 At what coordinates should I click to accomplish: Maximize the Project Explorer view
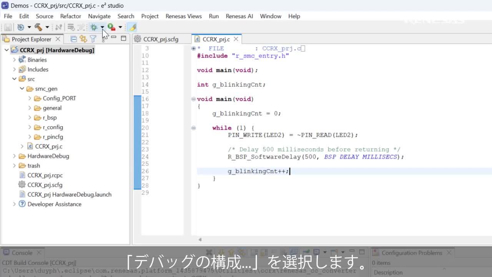[x=123, y=38]
